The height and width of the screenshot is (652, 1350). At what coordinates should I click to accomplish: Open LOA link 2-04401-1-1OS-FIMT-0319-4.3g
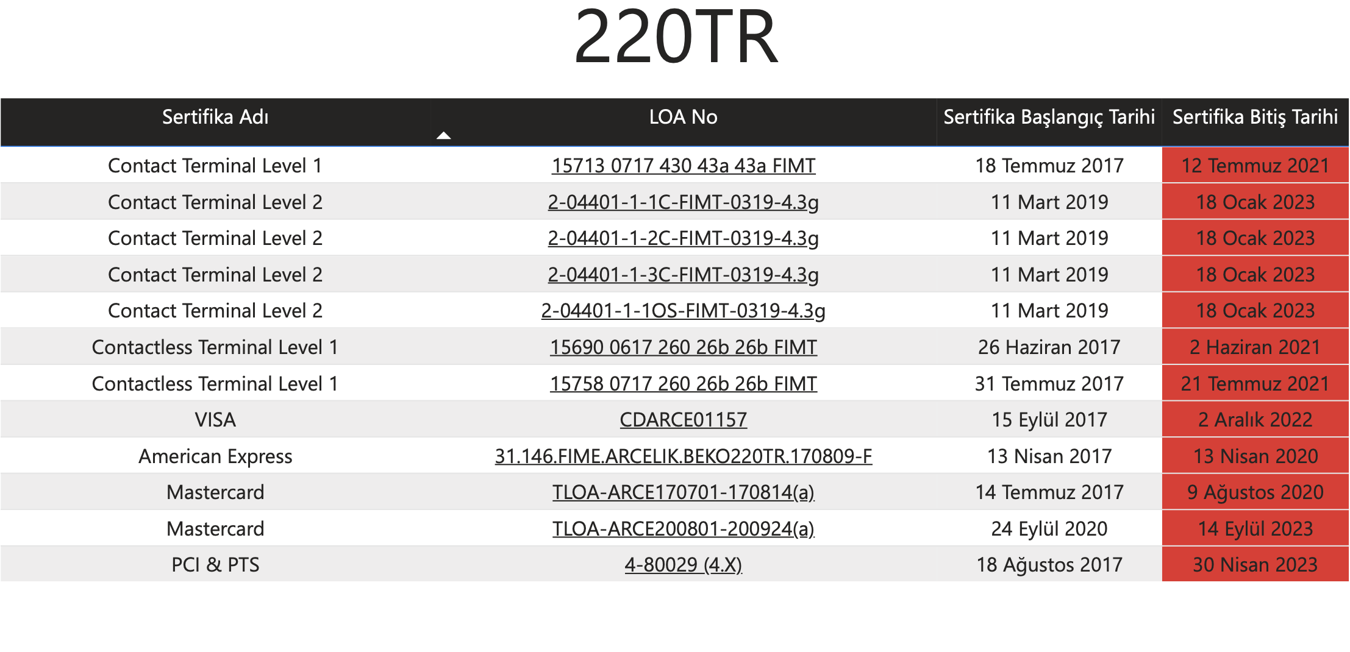pyautogui.click(x=683, y=311)
